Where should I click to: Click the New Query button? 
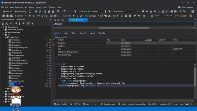click(20, 11)
